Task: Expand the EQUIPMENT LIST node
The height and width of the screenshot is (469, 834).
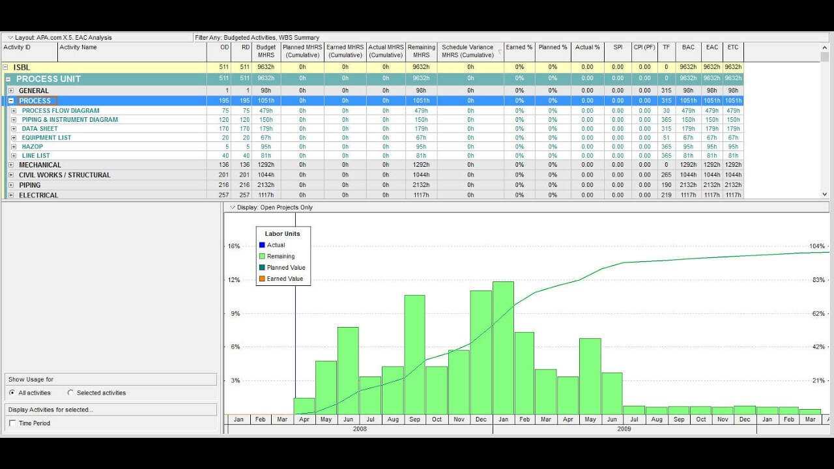Action: pyautogui.click(x=14, y=138)
